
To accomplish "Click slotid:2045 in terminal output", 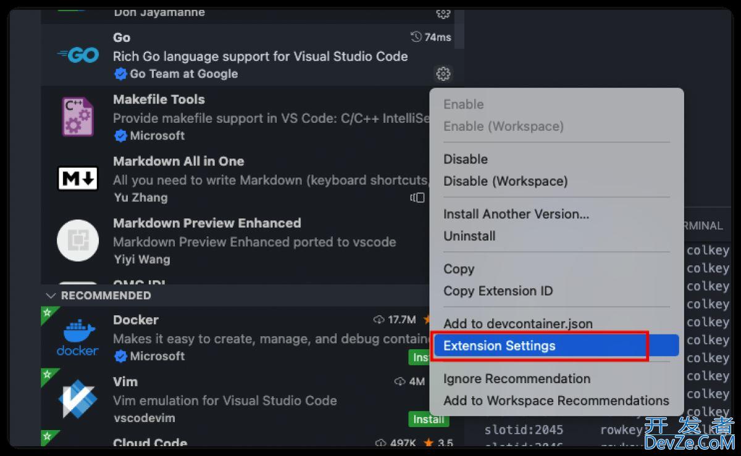I will click(524, 430).
